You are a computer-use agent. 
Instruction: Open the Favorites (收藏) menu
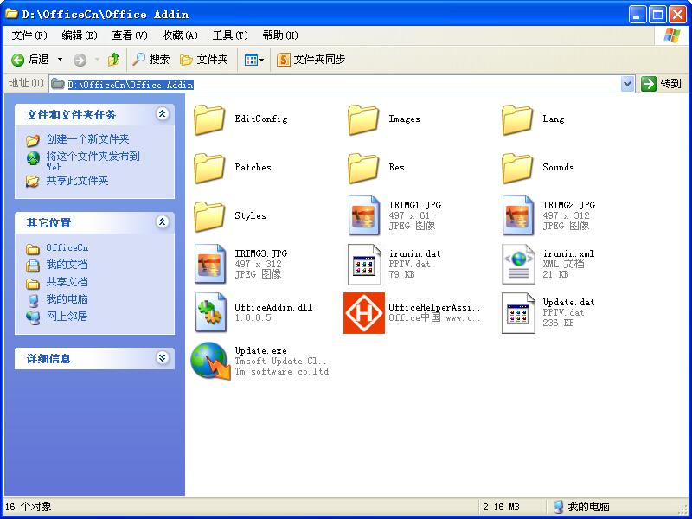(x=180, y=35)
